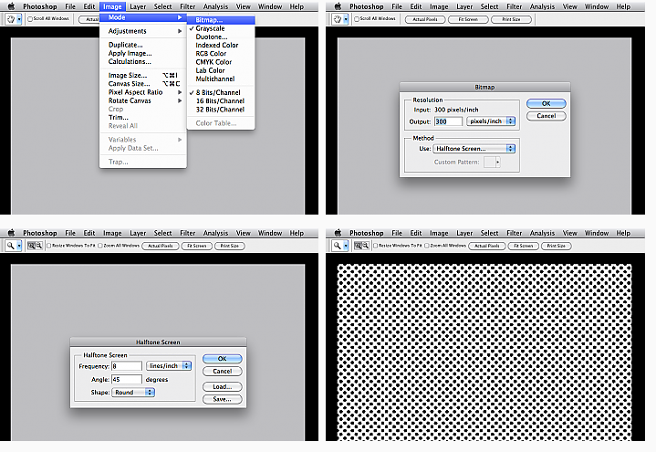Click Save... in Halftone Screen dialog
Image resolution: width=656 pixels, height=452 pixels.
pyautogui.click(x=222, y=399)
